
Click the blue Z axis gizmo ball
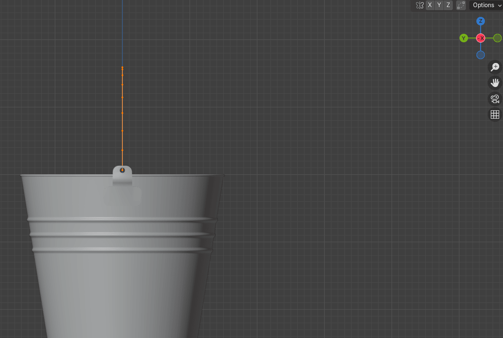(481, 21)
